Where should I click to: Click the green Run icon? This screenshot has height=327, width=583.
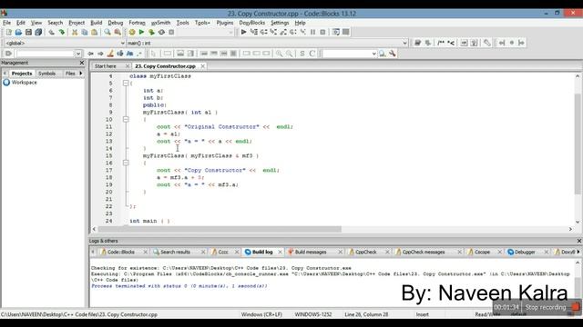click(x=142, y=33)
